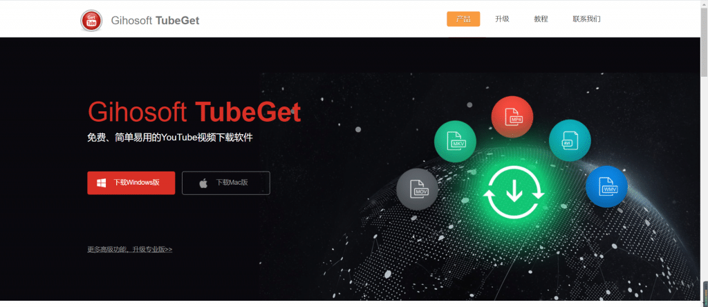The image size is (708, 307).
Task: Go to the 升级 page
Action: pyautogui.click(x=502, y=19)
